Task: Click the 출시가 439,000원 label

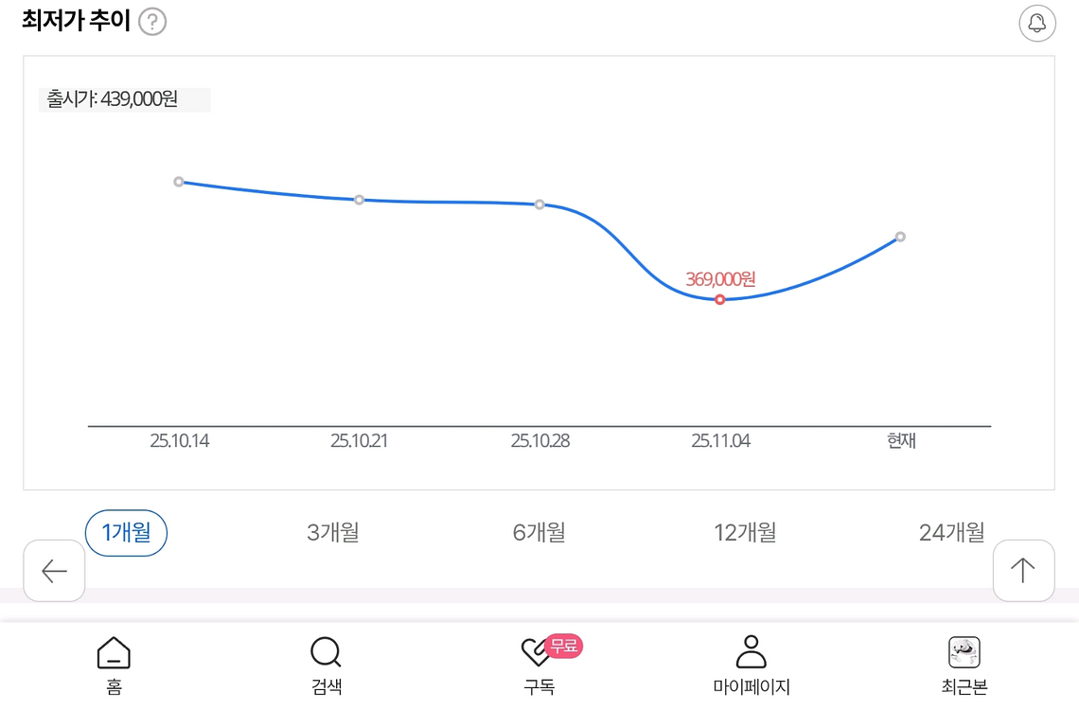Action: coord(124,98)
